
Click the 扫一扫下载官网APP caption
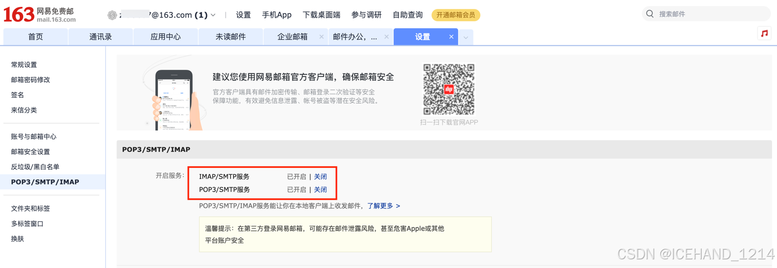tap(449, 122)
